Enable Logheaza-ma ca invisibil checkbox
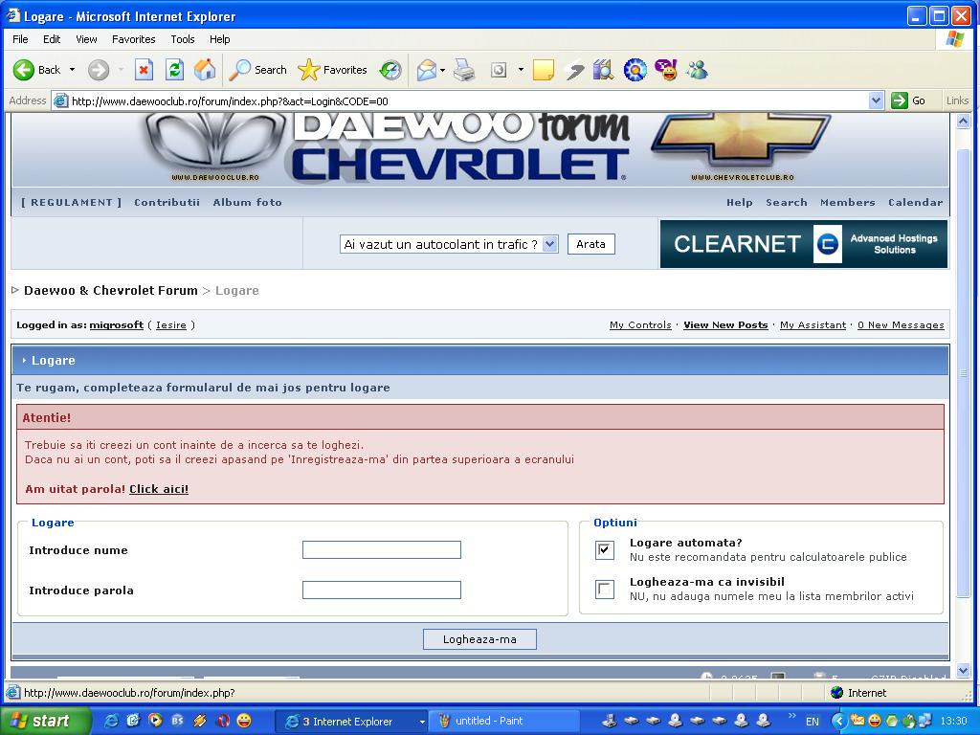Screen dimensions: 980x735 click(x=605, y=589)
